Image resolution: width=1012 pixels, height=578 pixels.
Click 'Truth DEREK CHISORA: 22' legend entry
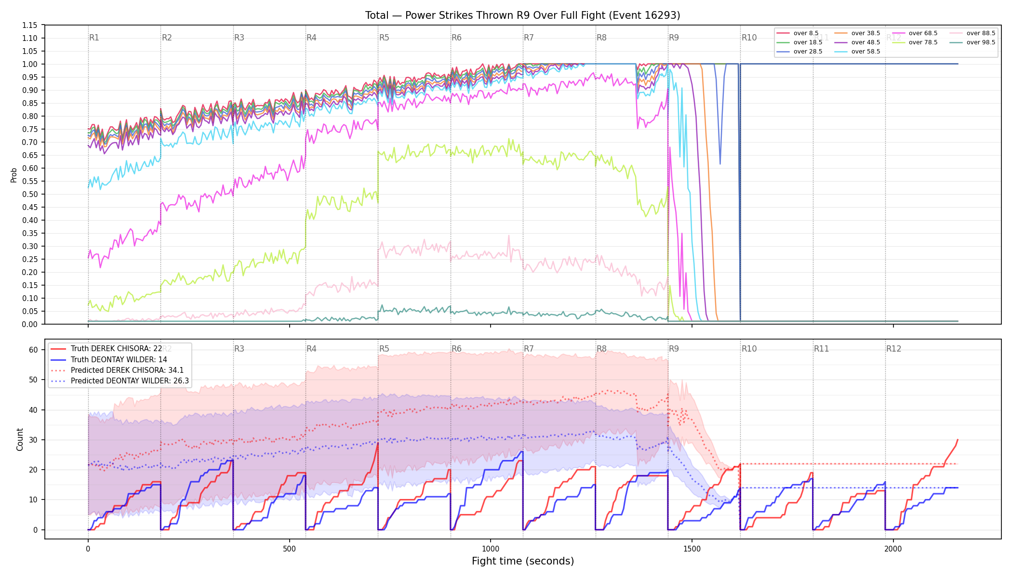click(x=107, y=349)
